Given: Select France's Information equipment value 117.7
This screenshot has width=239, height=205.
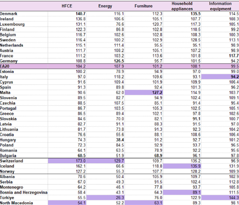Looking at the screenshot, I should pyautogui.click(x=233, y=56).
